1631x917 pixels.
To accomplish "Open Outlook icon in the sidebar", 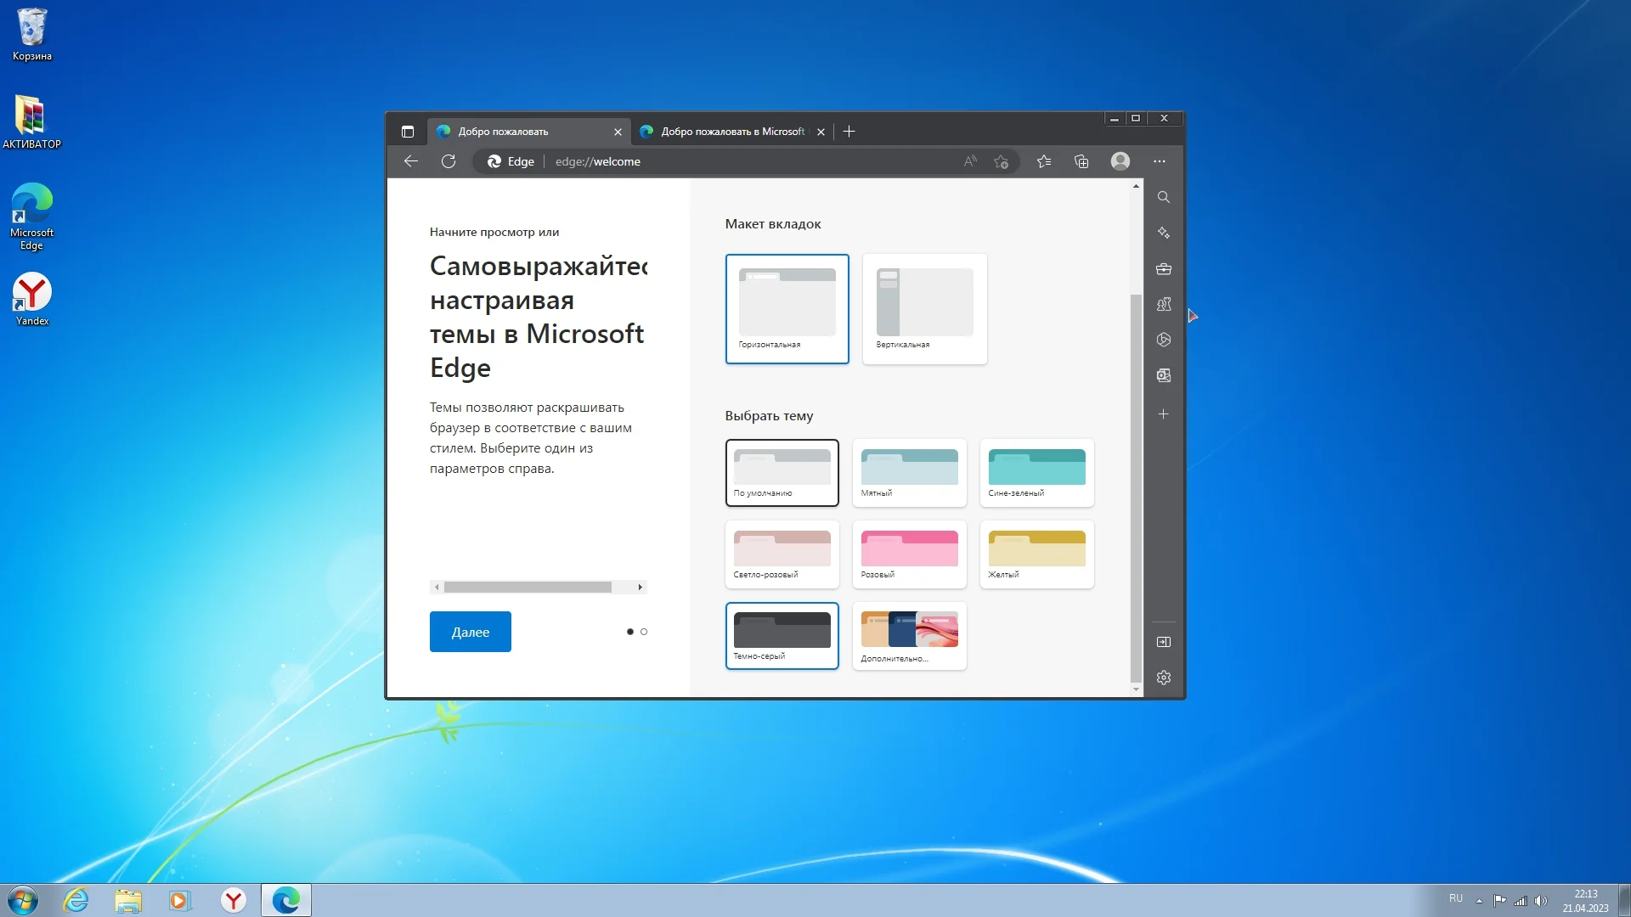I will tap(1164, 375).
